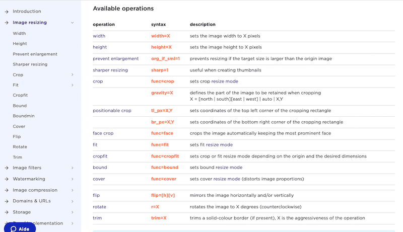
Task: Click the arrow icon beside Image compression
Action: point(7,190)
